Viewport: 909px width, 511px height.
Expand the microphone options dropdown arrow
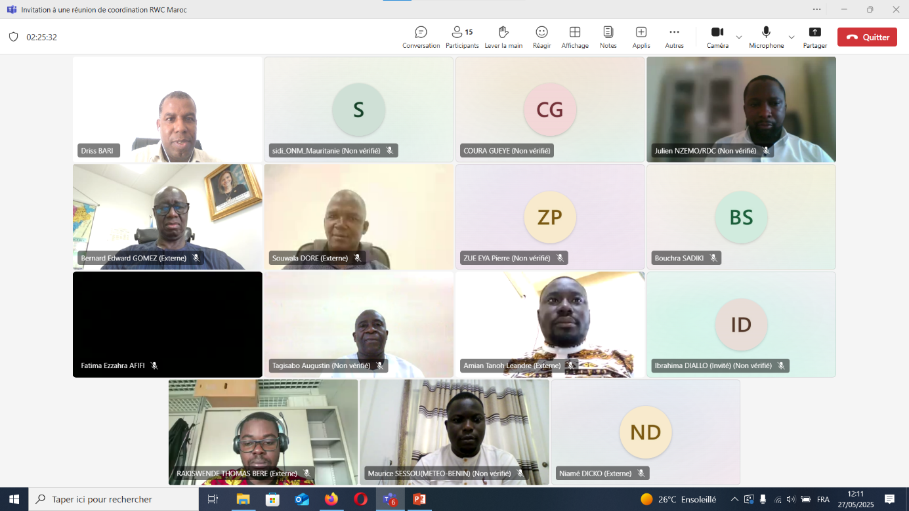pyautogui.click(x=791, y=37)
